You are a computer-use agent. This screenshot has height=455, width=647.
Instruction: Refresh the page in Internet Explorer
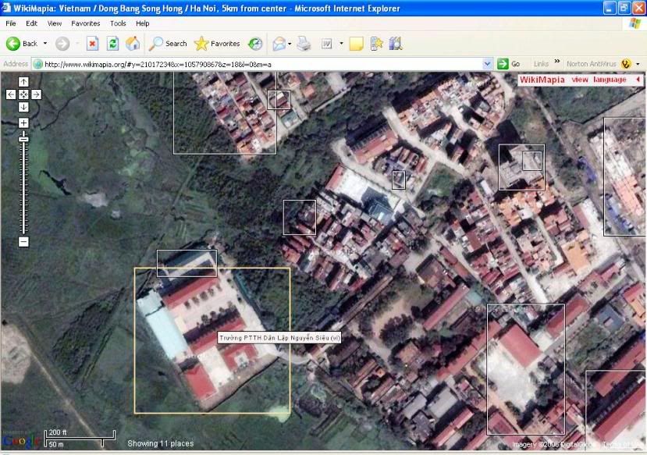click(112, 44)
